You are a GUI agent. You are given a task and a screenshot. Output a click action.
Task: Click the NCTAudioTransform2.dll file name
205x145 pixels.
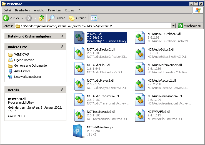(x=103, y=96)
